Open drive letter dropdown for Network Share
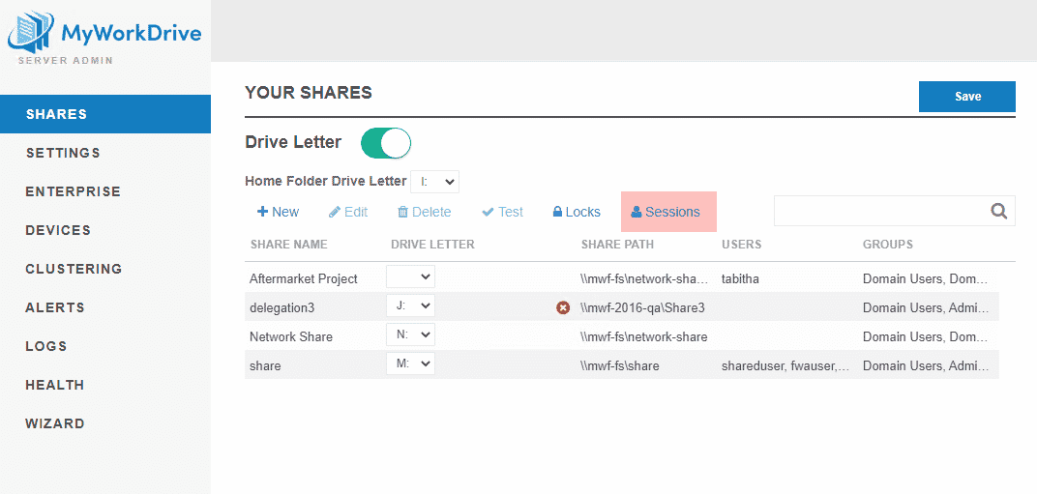Image resolution: width=1037 pixels, height=494 pixels. [410, 335]
